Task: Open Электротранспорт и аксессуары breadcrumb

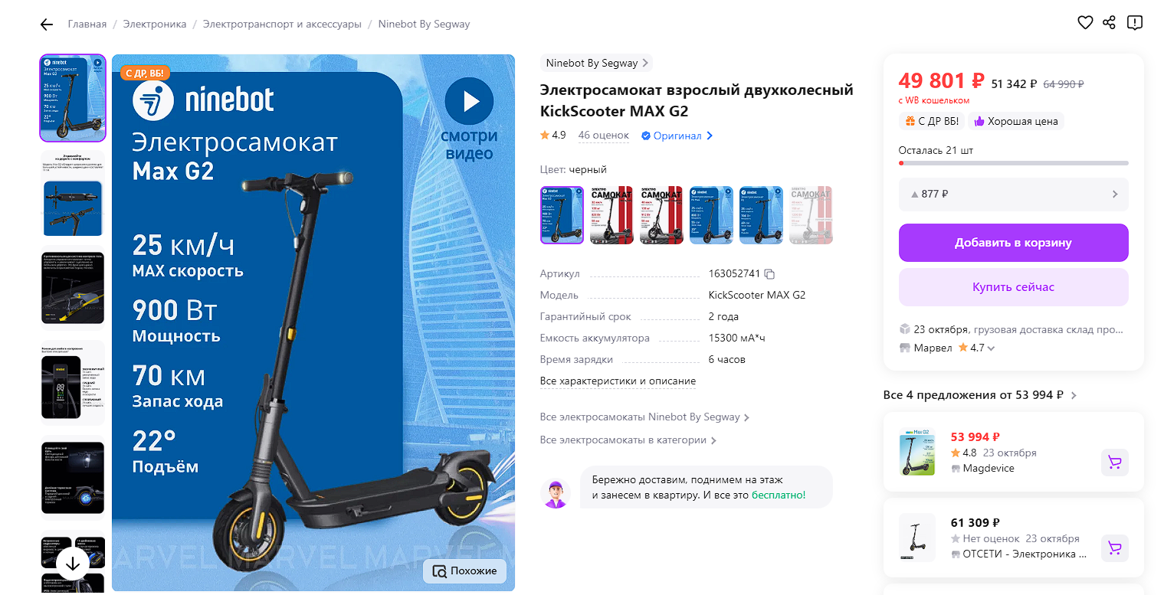Action: pos(282,24)
